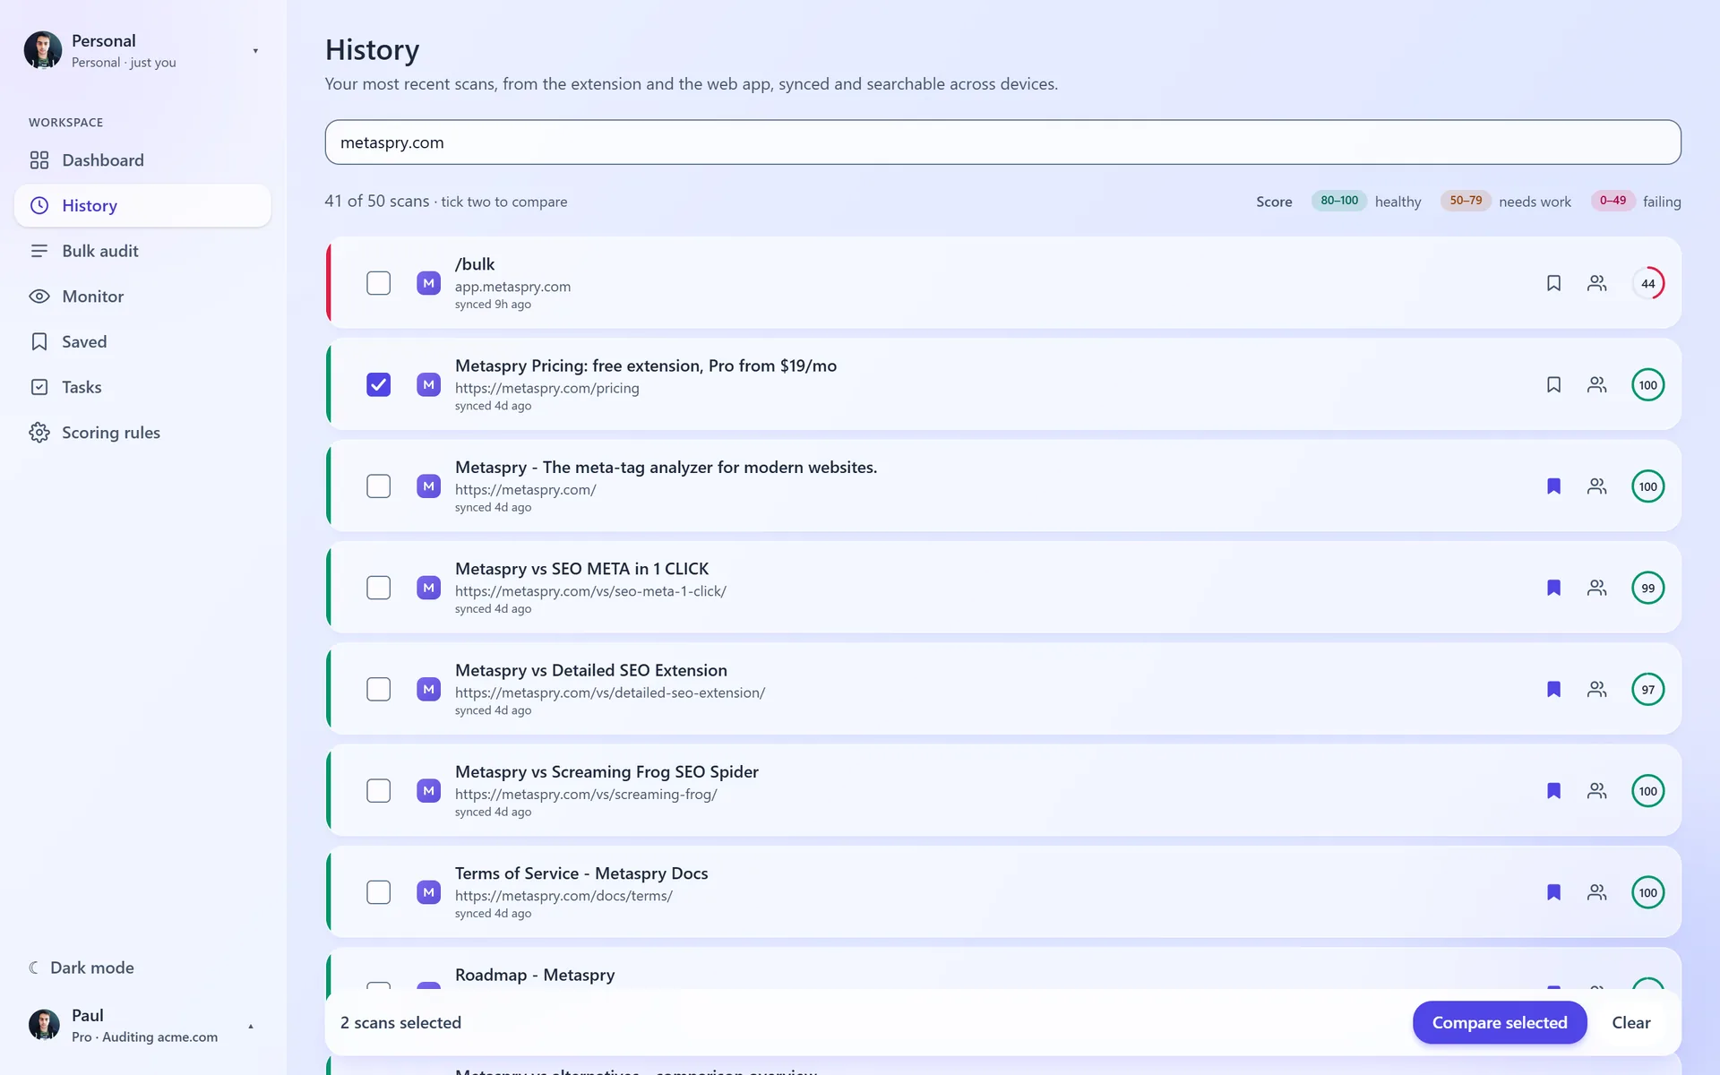Tick the /bulk scan checkbox
1720x1075 pixels.
click(x=379, y=283)
